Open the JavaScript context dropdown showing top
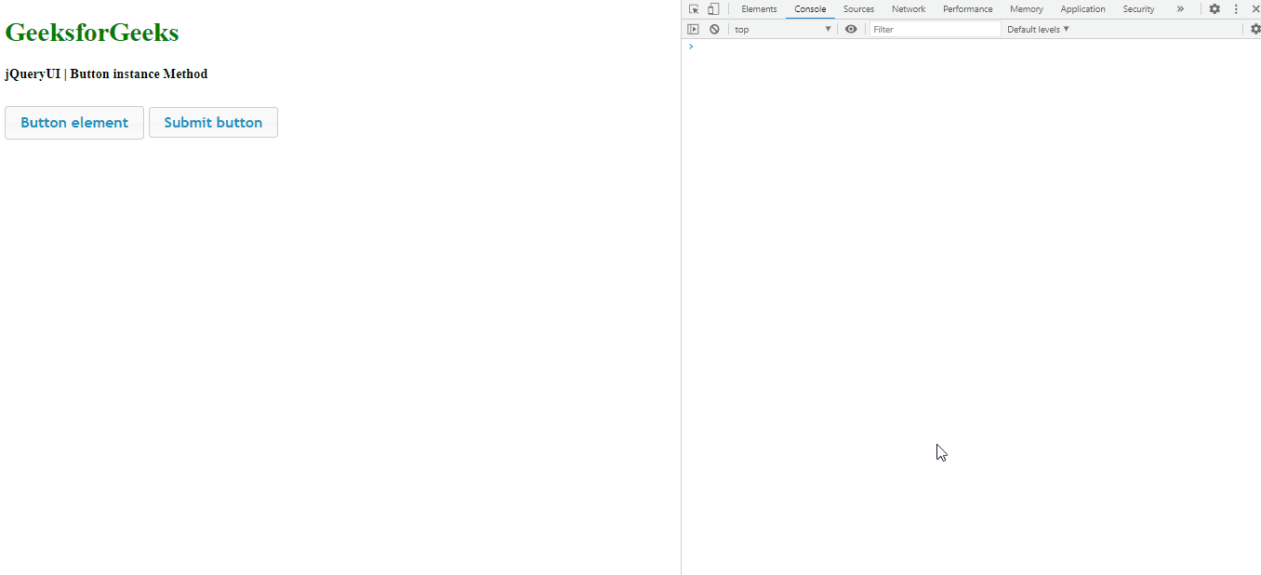Screen dimensions: 1261x575 781,29
